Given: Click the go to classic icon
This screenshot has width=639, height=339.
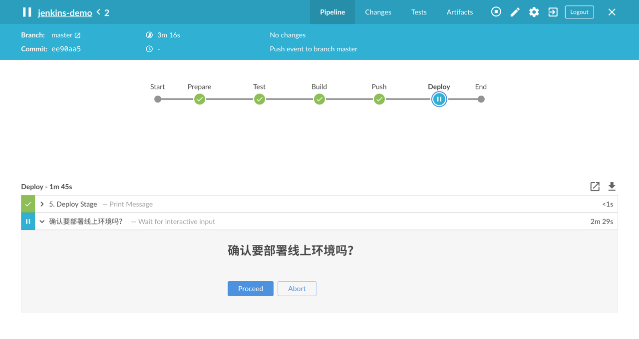Looking at the screenshot, I should pyautogui.click(x=553, y=12).
